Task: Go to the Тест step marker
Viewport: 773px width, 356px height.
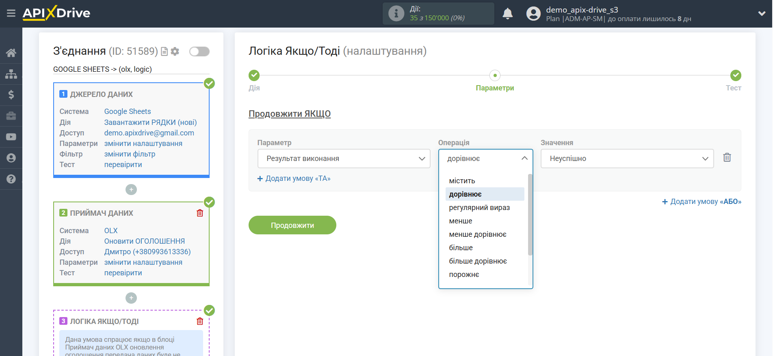Action: 736,75
